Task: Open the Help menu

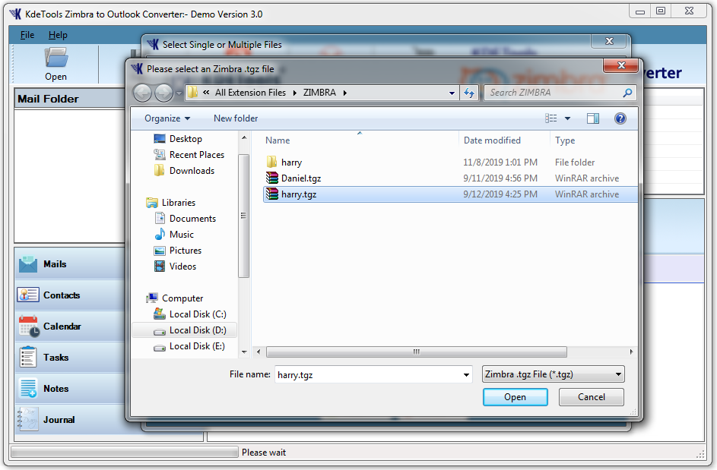Action: click(58, 35)
